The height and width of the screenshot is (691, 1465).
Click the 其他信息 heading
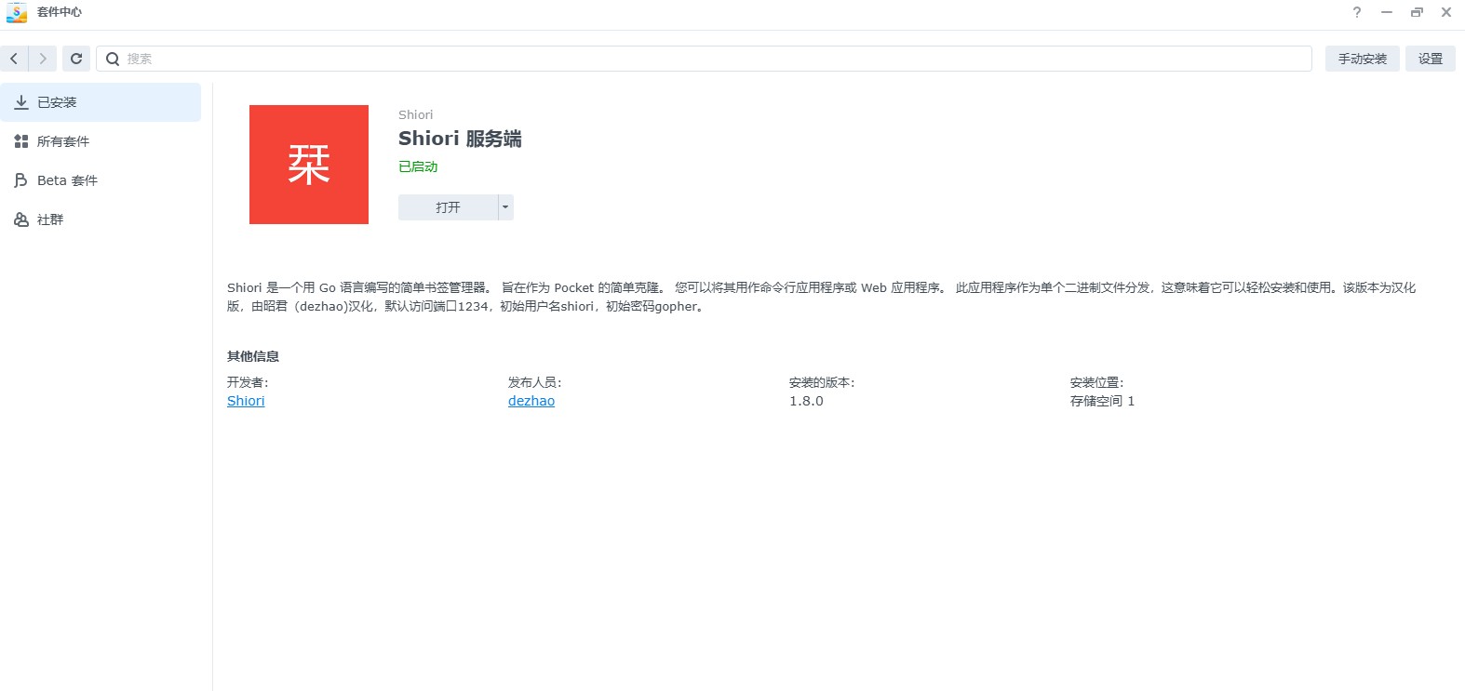pyautogui.click(x=253, y=356)
